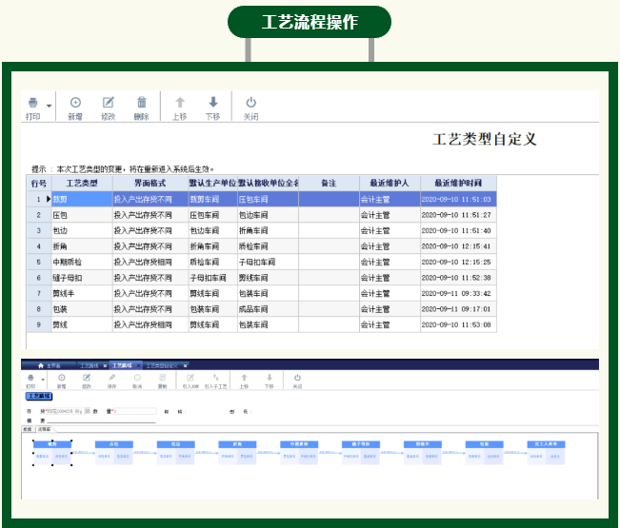Click timestamp 2020-09-10 12:15:41
620x528 pixels.
458,246
